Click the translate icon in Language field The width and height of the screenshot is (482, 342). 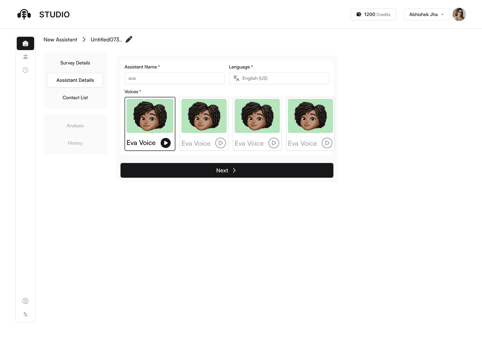(x=236, y=78)
